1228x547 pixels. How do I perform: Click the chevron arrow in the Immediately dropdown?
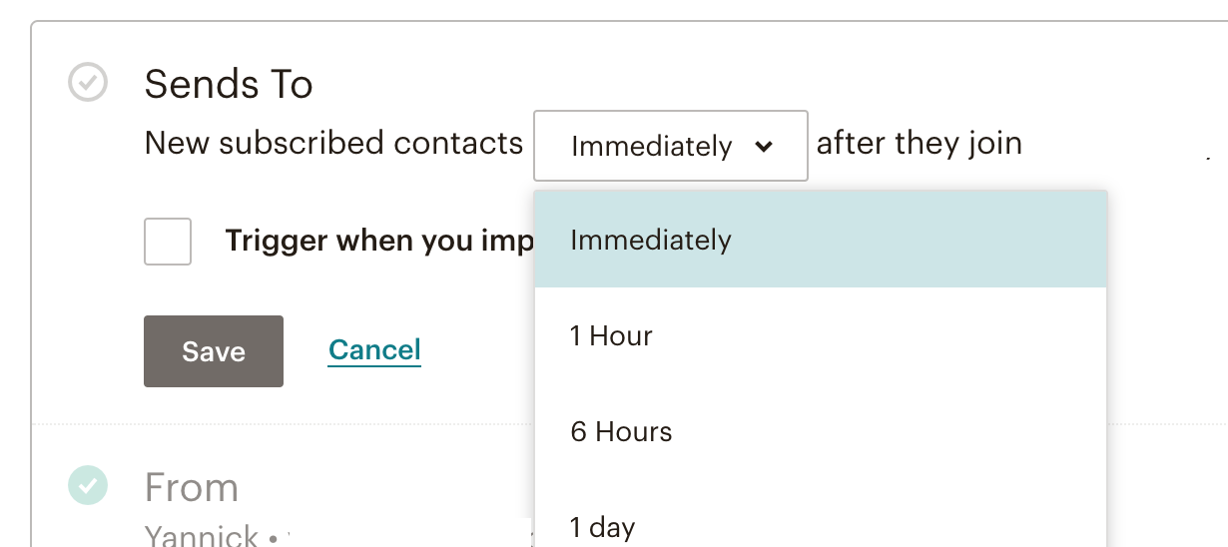click(x=764, y=147)
